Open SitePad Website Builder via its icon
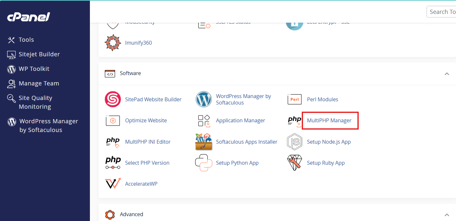The width and height of the screenshot is (456, 221). coord(113,99)
